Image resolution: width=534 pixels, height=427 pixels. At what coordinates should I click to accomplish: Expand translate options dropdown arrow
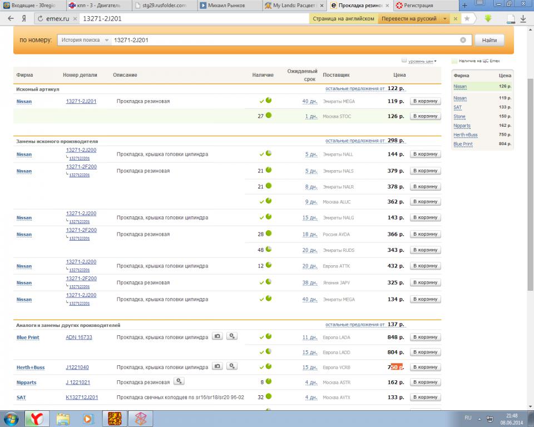445,19
